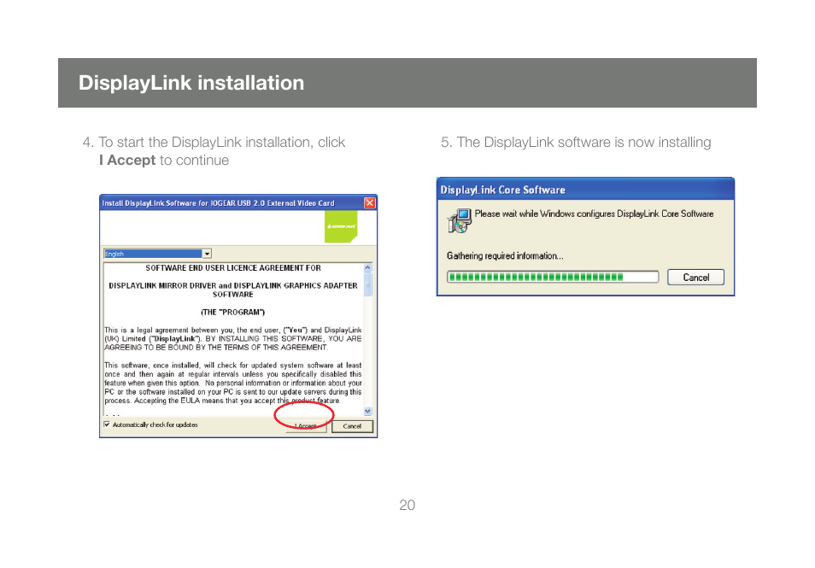Cancel the DisplayLink Core Software configuration
This screenshot has width=815, height=568.
coord(695,277)
